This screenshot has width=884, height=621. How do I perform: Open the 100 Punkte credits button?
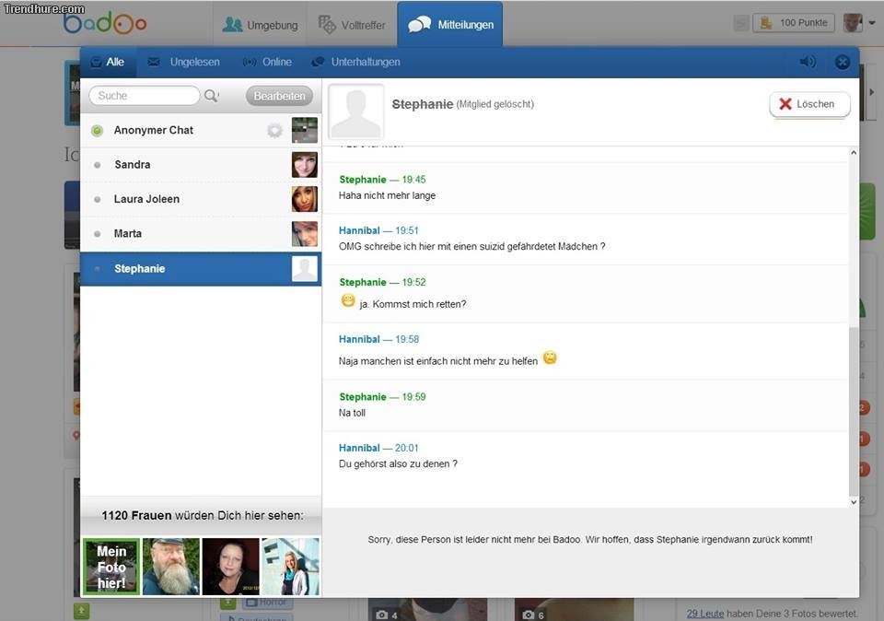794,23
